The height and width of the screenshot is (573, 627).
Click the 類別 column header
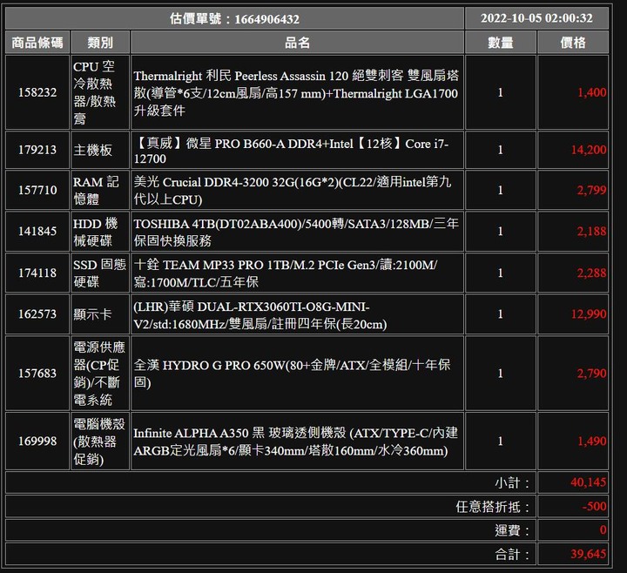pos(100,43)
